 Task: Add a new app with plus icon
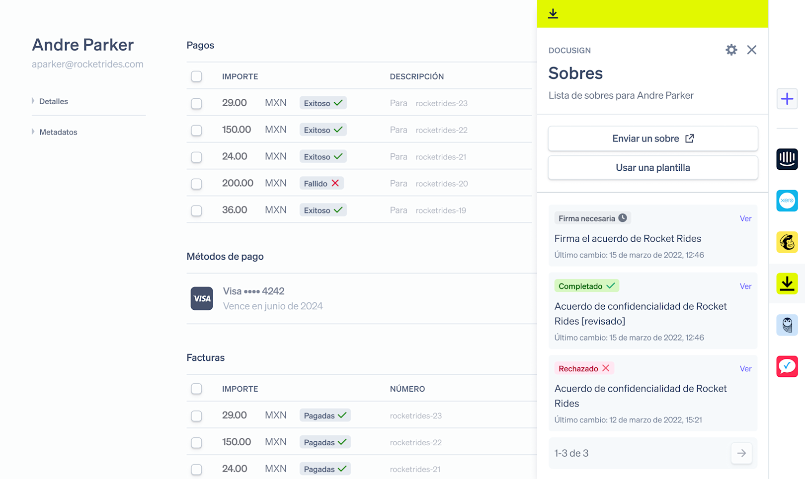pyautogui.click(x=787, y=99)
